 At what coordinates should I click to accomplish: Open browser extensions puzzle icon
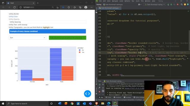(69, 7)
